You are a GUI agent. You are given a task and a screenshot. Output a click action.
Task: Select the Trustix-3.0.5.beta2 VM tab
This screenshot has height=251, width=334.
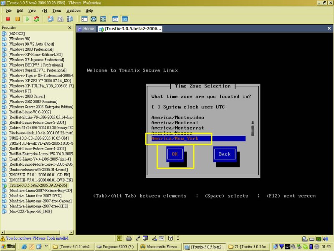point(130,28)
